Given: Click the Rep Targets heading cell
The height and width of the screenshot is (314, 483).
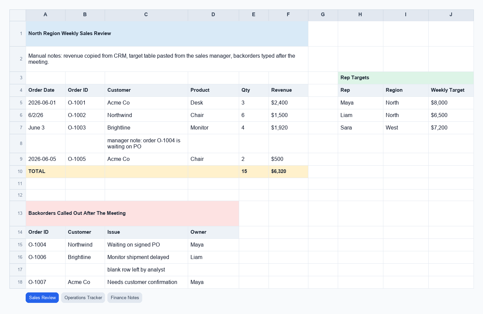Looking at the screenshot, I should coord(406,78).
